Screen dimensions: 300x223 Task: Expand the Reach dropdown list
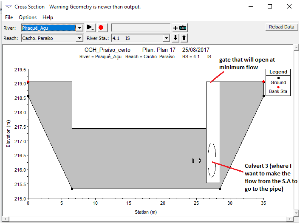click(x=79, y=38)
